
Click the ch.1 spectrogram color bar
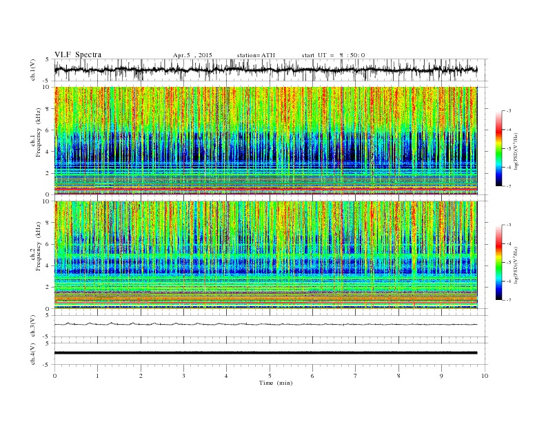[x=498, y=148]
